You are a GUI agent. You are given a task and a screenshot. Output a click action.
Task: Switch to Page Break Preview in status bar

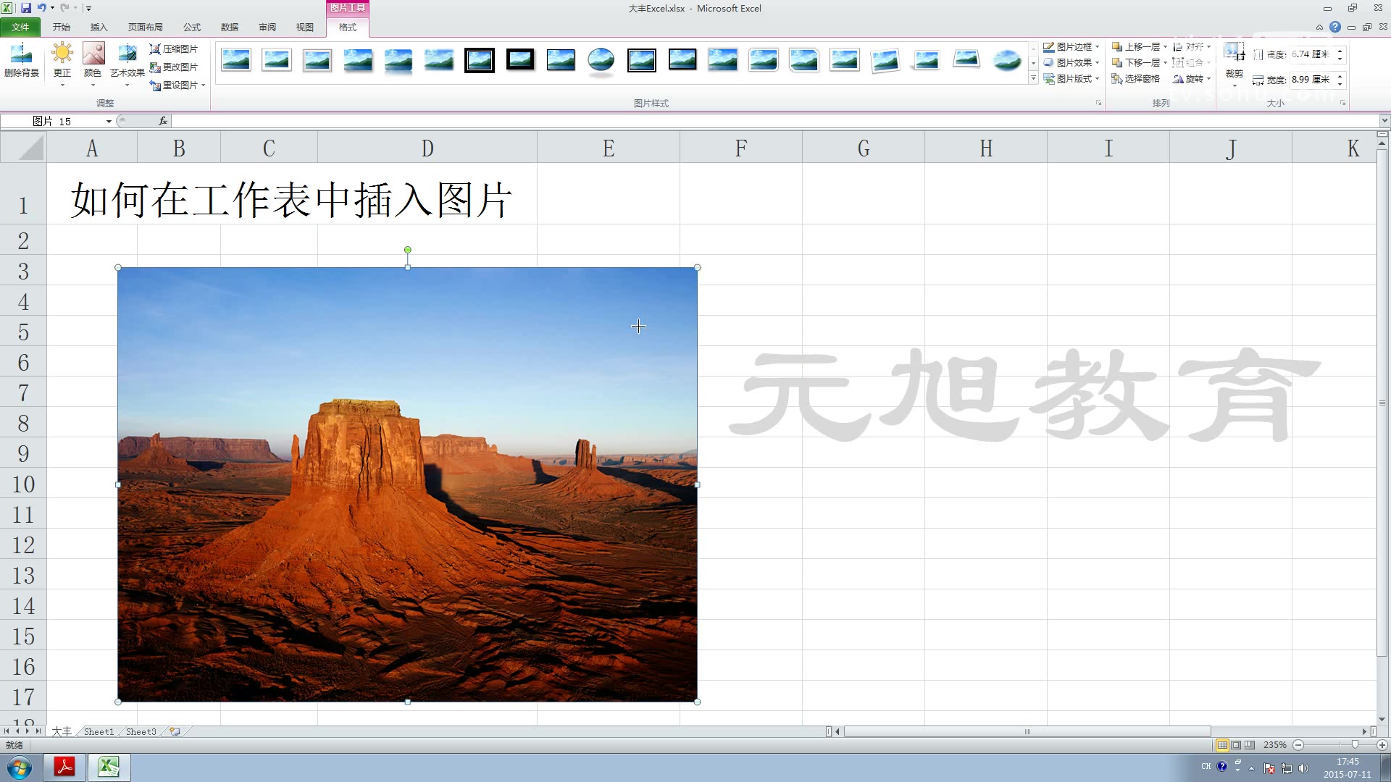coord(1249,745)
